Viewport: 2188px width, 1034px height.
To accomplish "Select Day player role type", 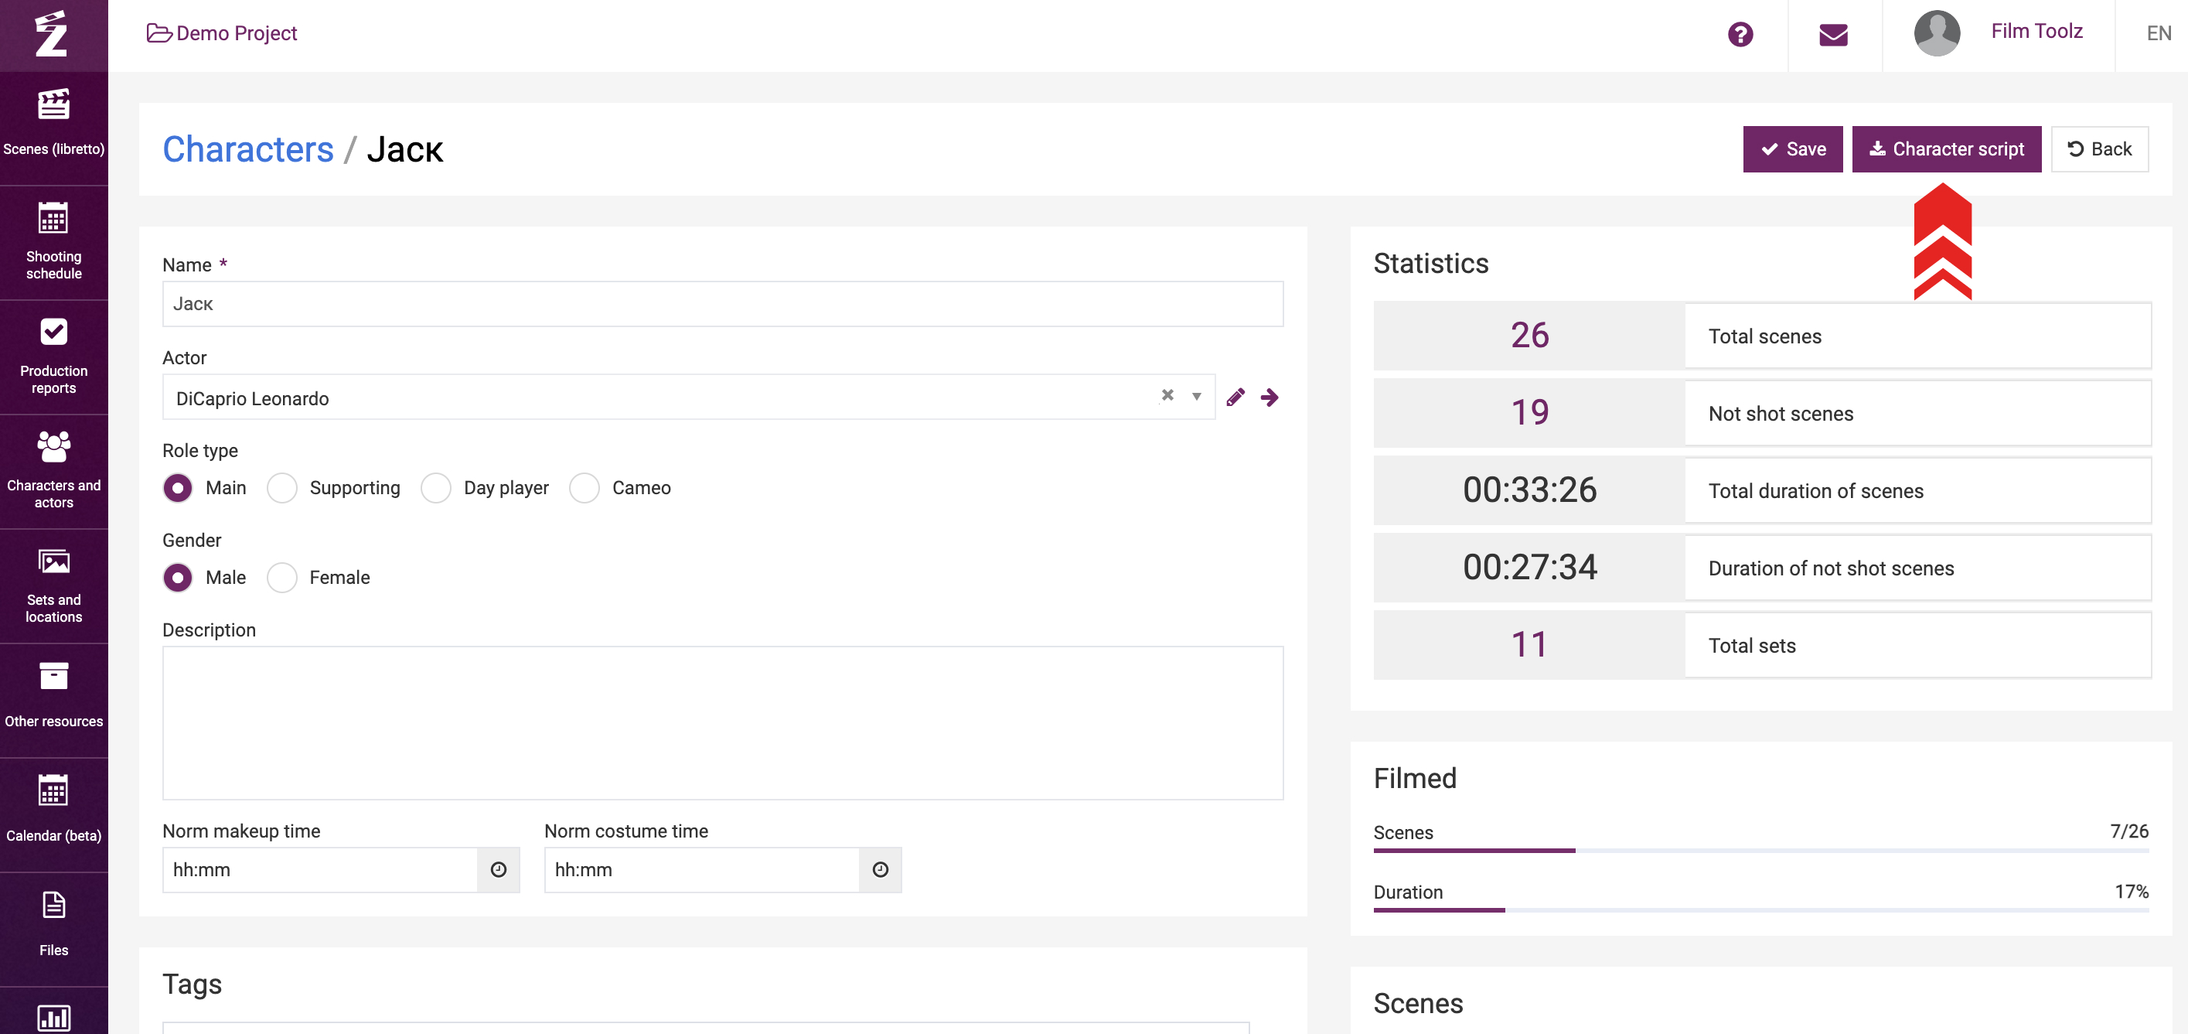I will [436, 488].
